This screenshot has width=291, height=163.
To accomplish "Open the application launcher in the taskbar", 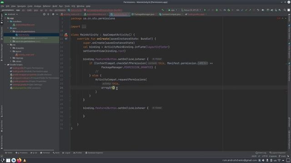I will point(2,160).
